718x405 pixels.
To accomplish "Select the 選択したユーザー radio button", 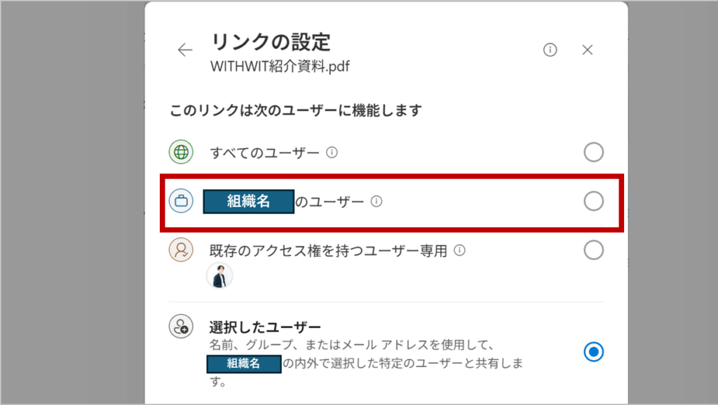I will point(593,352).
